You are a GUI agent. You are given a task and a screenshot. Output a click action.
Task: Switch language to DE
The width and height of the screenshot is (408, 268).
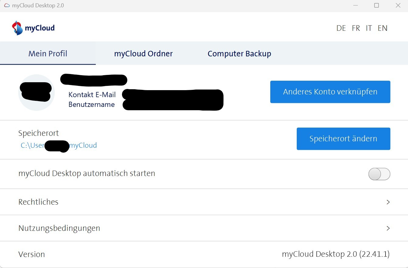coord(341,28)
